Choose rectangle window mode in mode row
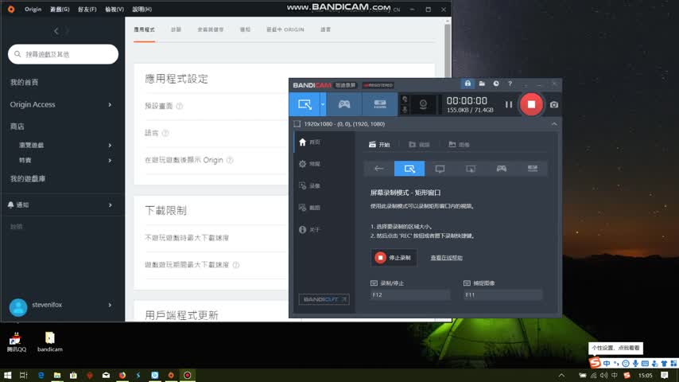Screen dimensions: 679x382 click(x=409, y=169)
